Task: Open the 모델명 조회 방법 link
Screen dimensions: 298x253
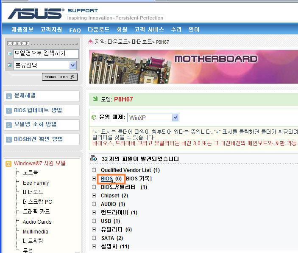Action: 35,124
